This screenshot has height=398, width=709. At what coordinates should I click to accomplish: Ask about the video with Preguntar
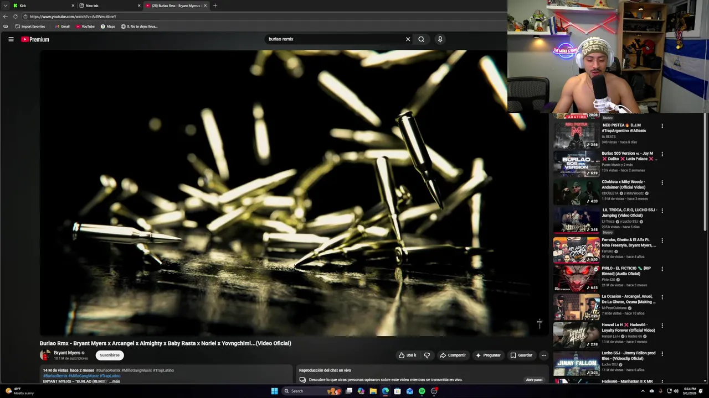[x=488, y=355]
